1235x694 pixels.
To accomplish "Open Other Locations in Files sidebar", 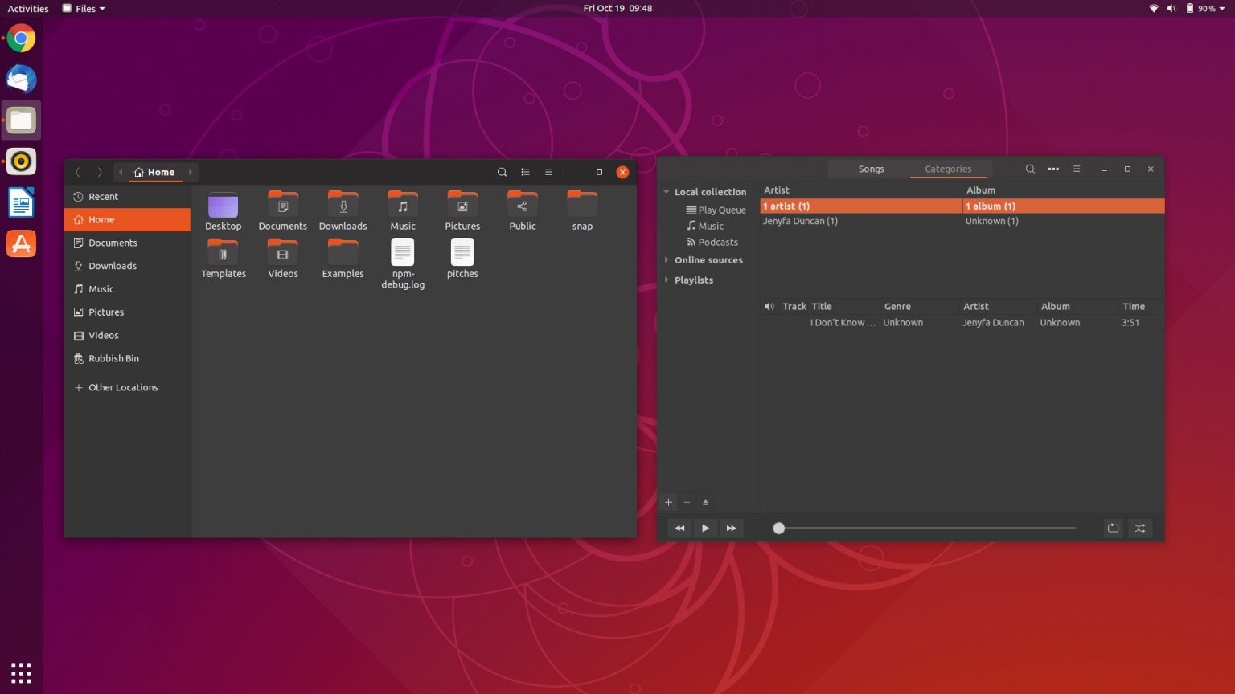I will point(127,387).
